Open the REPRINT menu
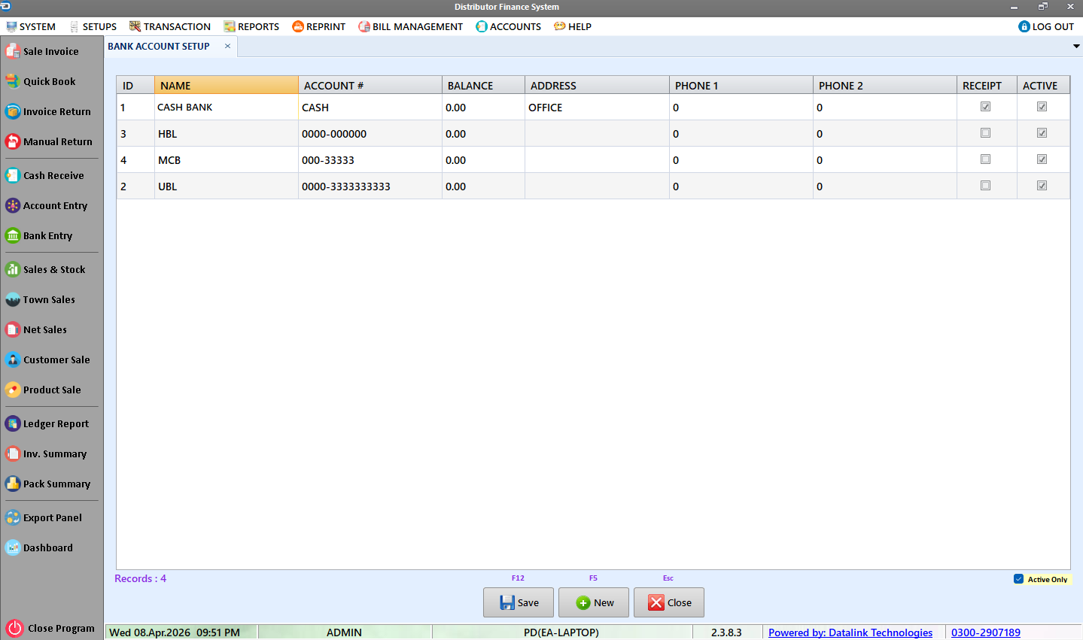Image resolution: width=1083 pixels, height=640 pixels. 319,26
